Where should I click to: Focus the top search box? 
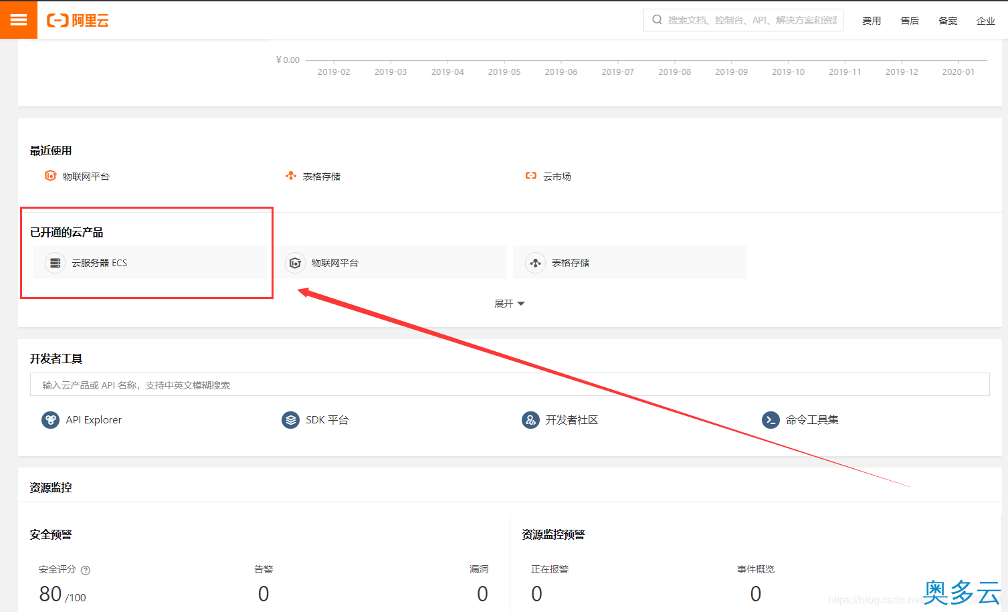(743, 20)
